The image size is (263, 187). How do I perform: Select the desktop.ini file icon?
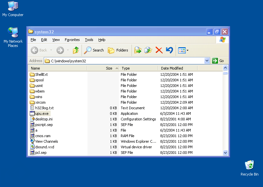[32, 119]
